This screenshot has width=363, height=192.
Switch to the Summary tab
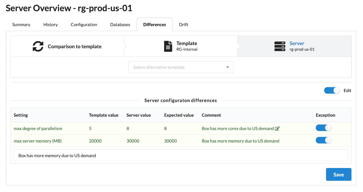pyautogui.click(x=21, y=25)
